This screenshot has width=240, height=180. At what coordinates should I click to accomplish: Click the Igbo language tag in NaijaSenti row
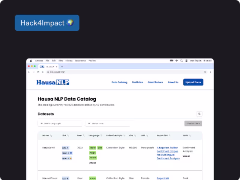[x=100, y=148]
